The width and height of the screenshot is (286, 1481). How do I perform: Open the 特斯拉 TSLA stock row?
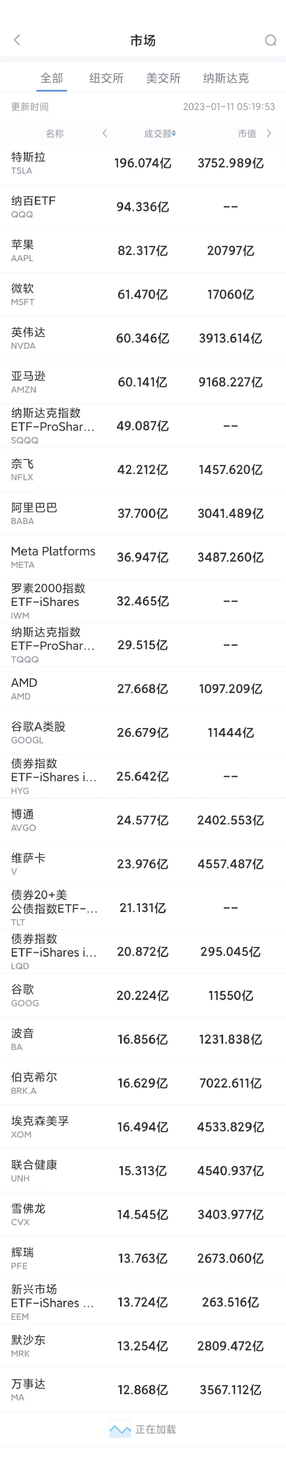click(142, 163)
